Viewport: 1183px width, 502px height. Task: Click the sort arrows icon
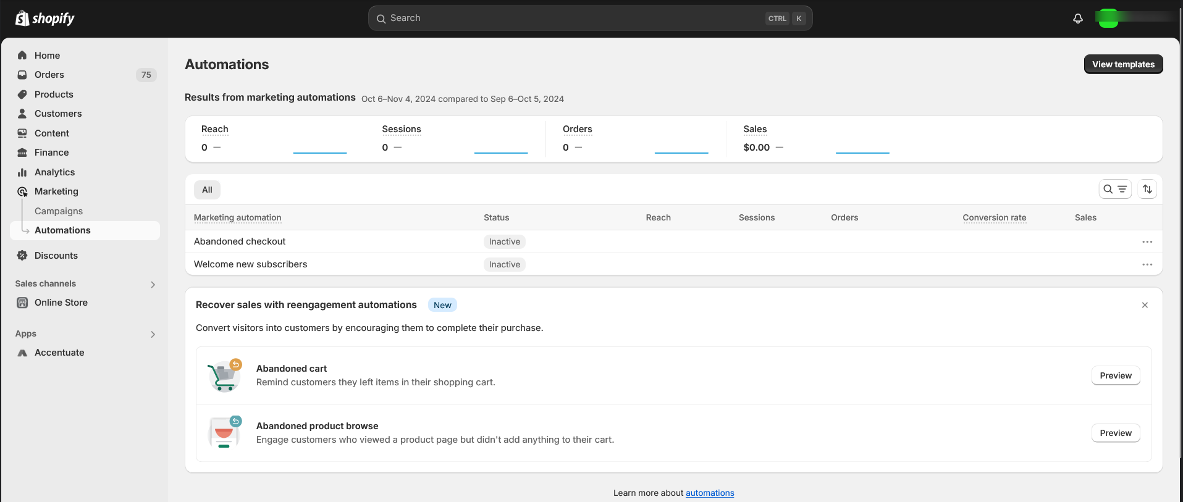[x=1147, y=189]
